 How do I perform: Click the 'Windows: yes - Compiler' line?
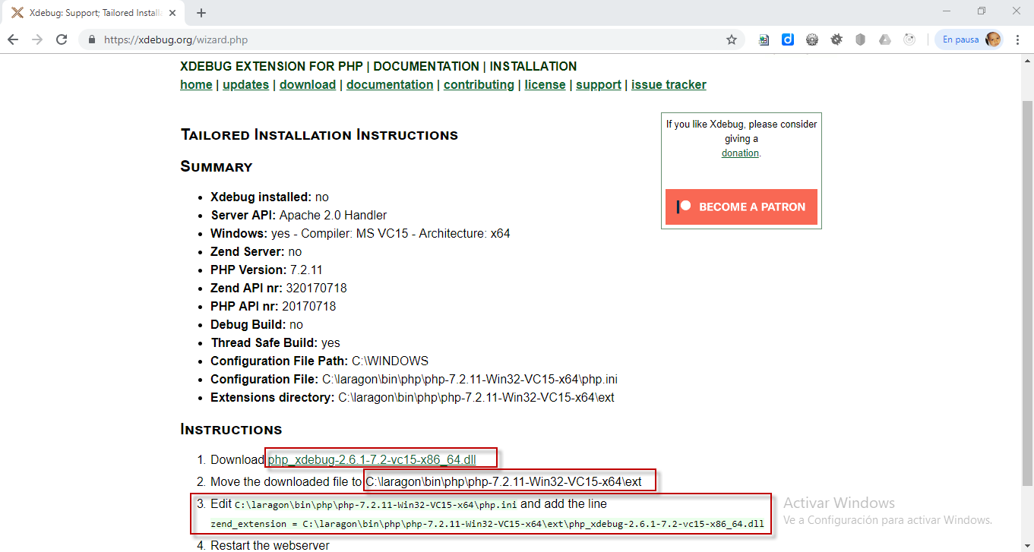[360, 234]
